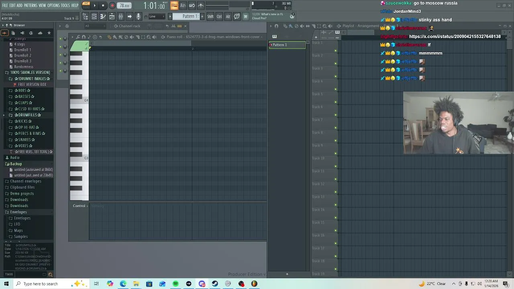Viewport: 514px width, 289px height.
Task: Click the red Record button
Action: (112, 6)
